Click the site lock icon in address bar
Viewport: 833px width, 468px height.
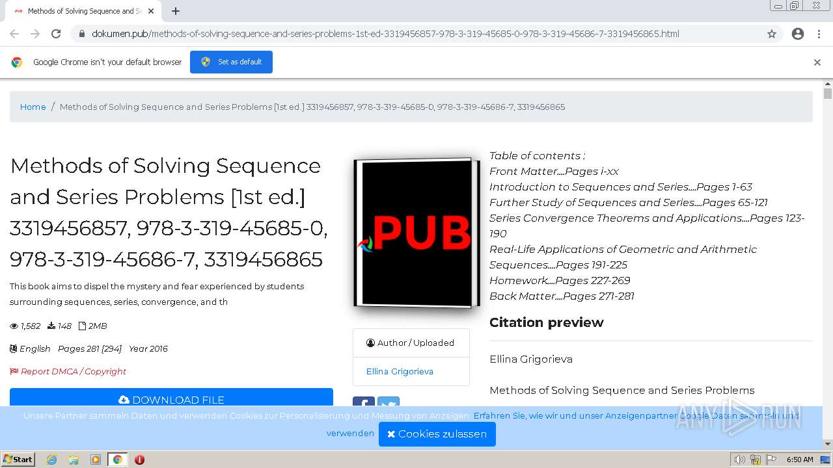point(82,34)
